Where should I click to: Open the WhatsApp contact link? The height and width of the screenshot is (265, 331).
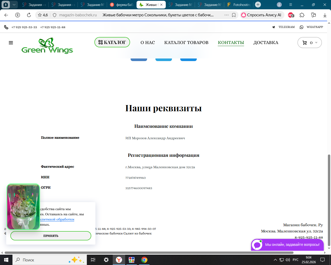click(x=311, y=27)
